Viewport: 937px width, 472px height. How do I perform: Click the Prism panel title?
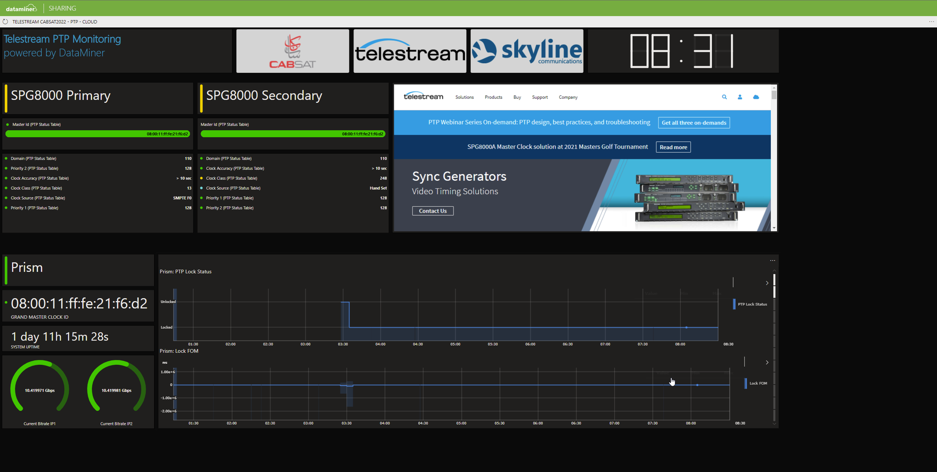[27, 267]
